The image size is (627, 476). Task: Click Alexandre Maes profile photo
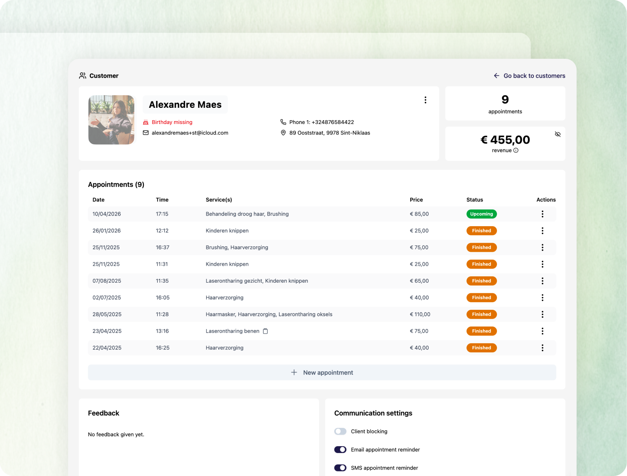[112, 120]
